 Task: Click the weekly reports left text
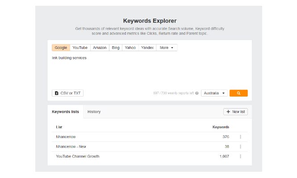(173, 93)
